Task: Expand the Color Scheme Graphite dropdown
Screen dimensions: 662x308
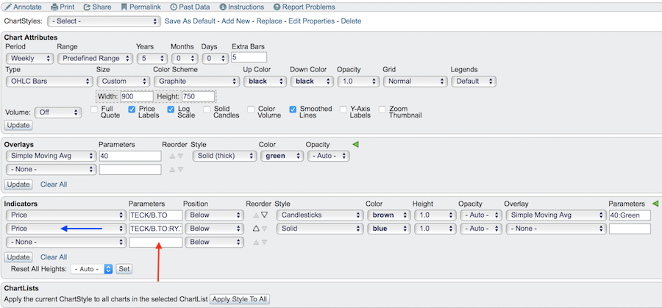Action: pyautogui.click(x=195, y=81)
